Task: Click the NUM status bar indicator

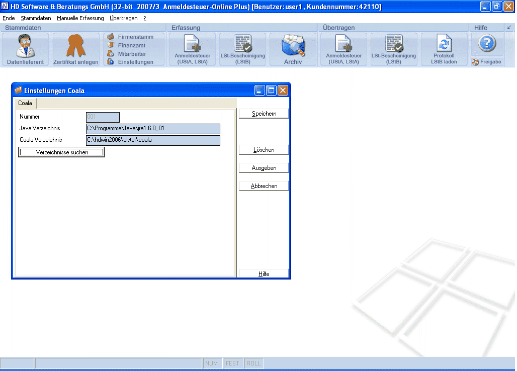Action: (212, 363)
